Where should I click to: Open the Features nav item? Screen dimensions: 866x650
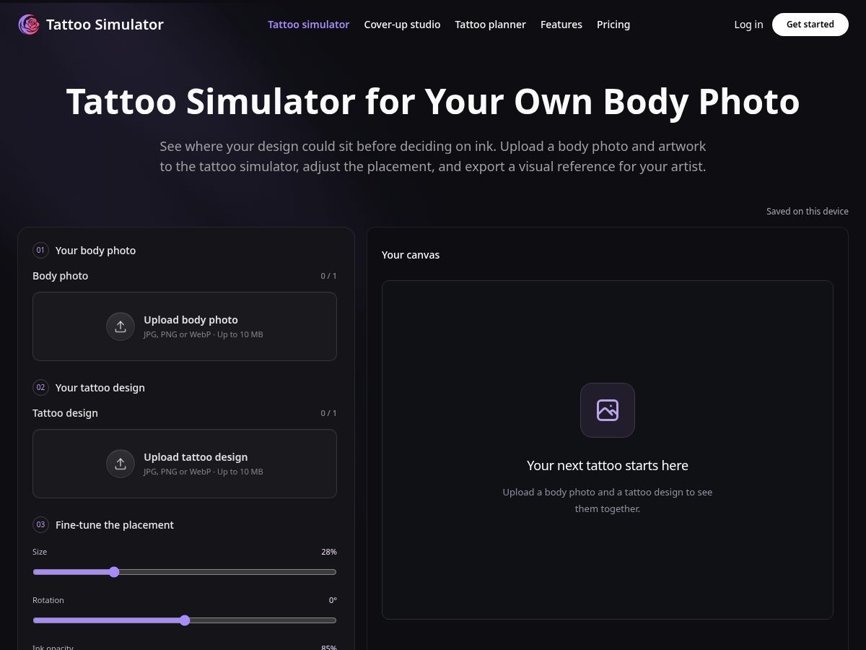point(561,25)
